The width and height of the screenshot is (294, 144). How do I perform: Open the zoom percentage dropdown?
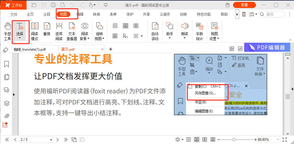pyautogui.click(x=278, y=140)
